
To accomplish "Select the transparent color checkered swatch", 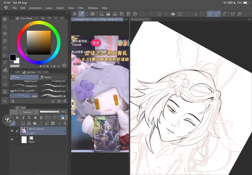I will click(x=15, y=66).
